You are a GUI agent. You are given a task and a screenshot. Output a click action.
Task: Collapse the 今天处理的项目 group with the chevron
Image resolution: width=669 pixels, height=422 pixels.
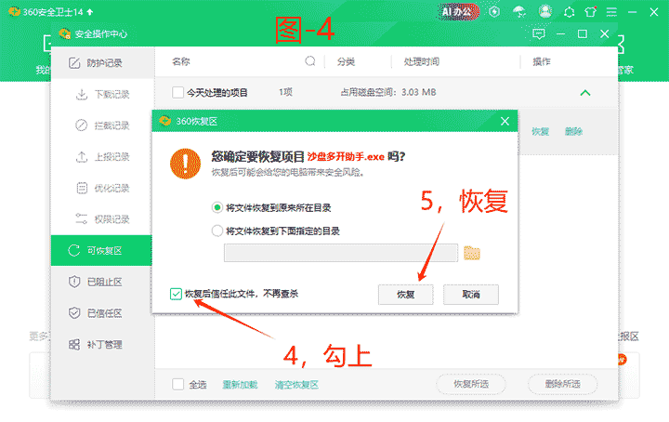(x=585, y=93)
